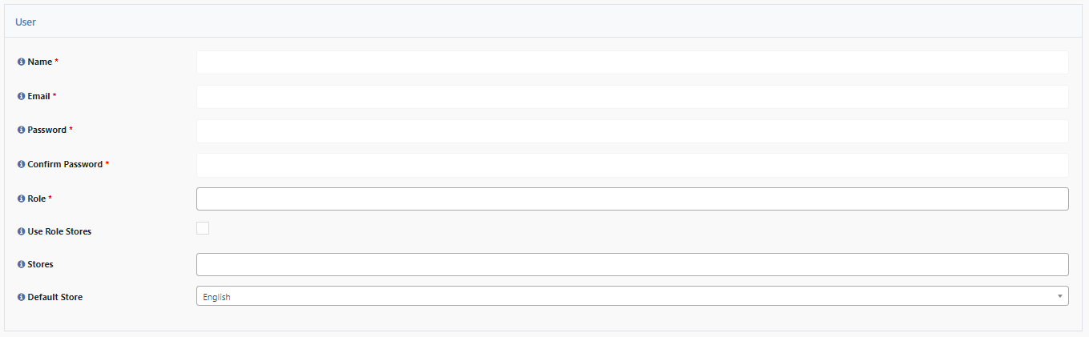Enable the Use Role Stores checkbox
Screen dimensions: 1089x337
tap(203, 228)
